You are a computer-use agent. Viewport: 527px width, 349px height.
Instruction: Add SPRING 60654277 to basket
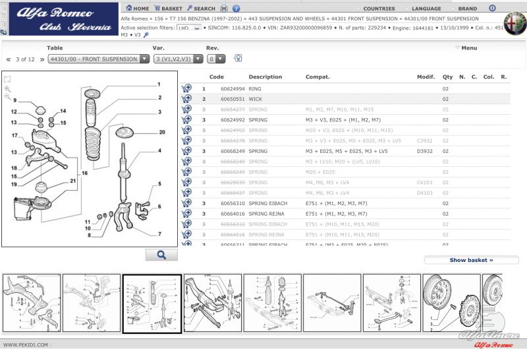(x=186, y=110)
